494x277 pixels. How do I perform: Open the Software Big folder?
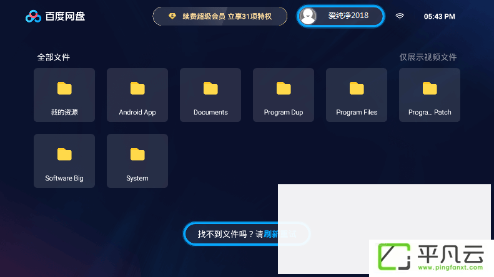pos(64,161)
